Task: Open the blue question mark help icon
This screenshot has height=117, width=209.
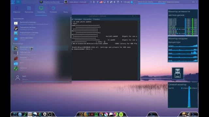Action: click(20, 114)
